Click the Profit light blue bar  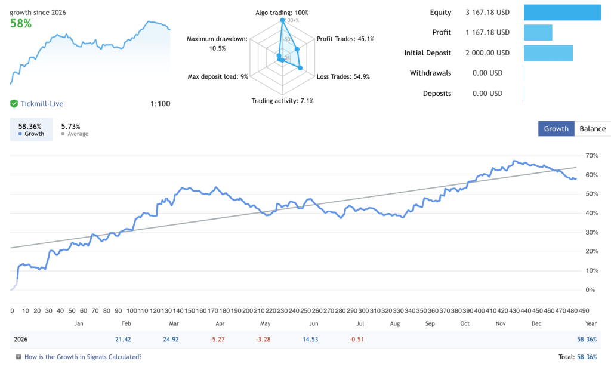pyautogui.click(x=538, y=33)
